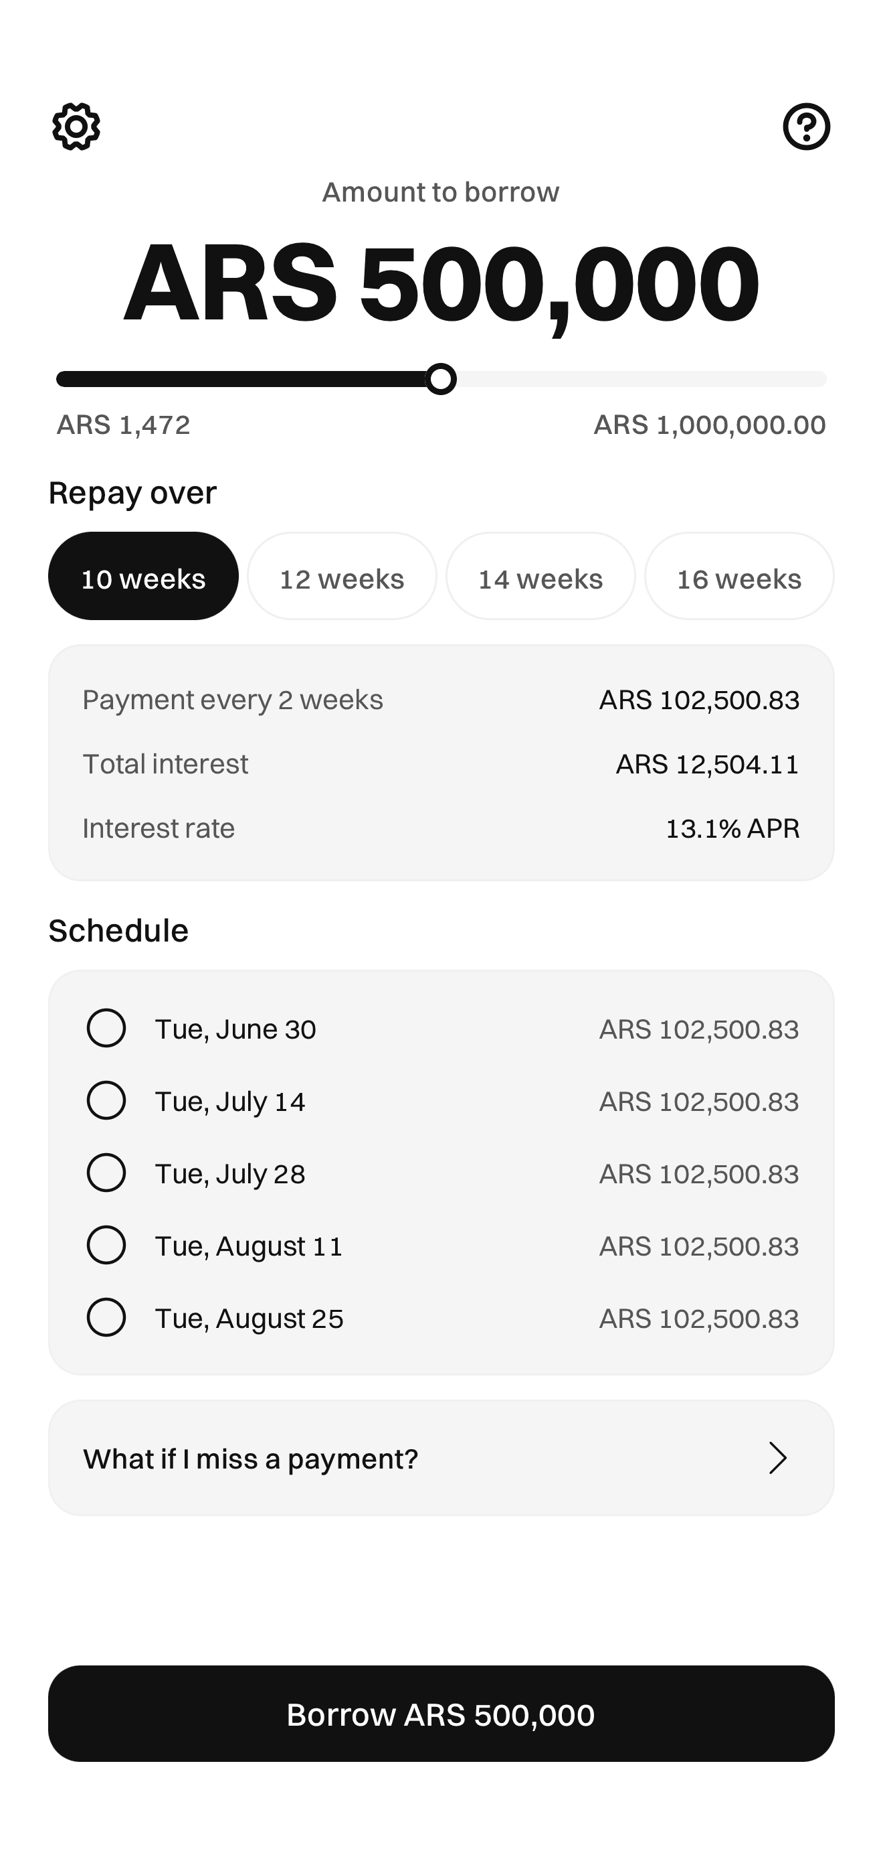Viewport: 883px width, 1865px height.
Task: Tap the ARS 500,000 amount heading
Action: point(441,283)
